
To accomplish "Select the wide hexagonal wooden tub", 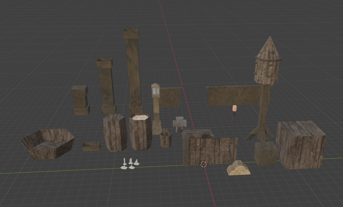I will (48, 144).
